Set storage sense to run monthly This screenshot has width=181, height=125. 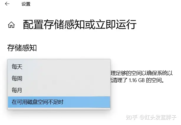(59, 90)
